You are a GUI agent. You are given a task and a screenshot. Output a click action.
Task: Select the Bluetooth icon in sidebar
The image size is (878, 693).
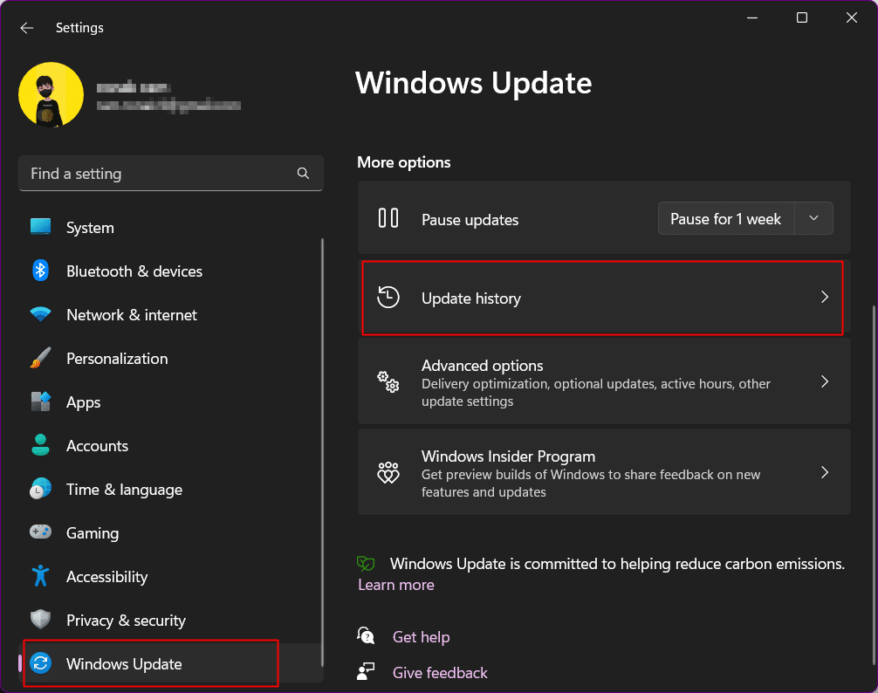[40, 271]
